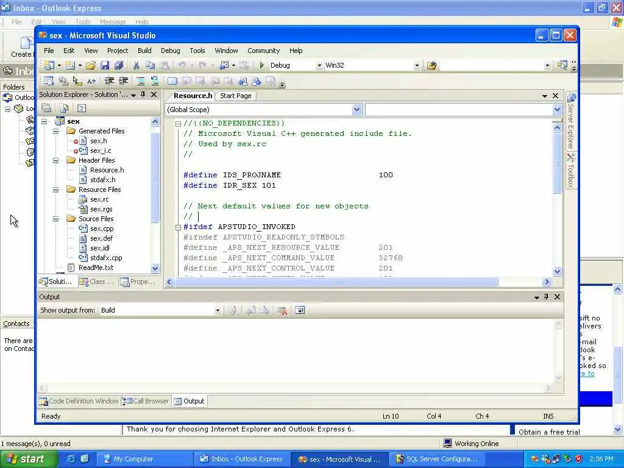The height and width of the screenshot is (468, 624).
Task: Open the Debug menu in menu bar
Action: [171, 51]
